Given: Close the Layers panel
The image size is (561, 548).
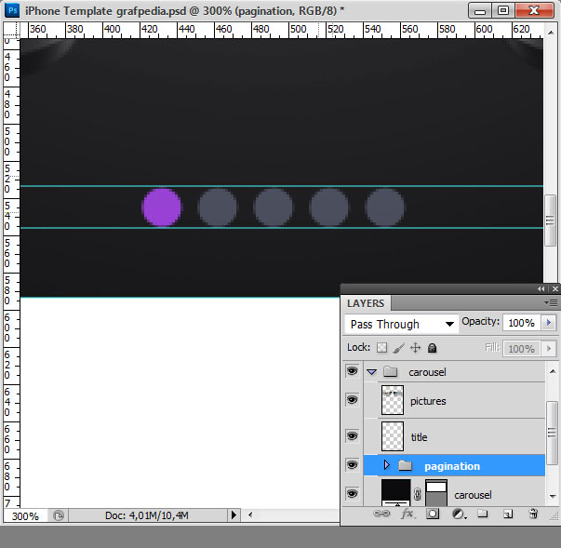Looking at the screenshot, I should (x=554, y=288).
